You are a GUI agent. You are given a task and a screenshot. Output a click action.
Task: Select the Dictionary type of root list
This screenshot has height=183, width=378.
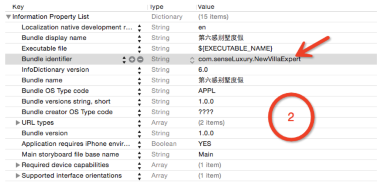[x=167, y=17]
